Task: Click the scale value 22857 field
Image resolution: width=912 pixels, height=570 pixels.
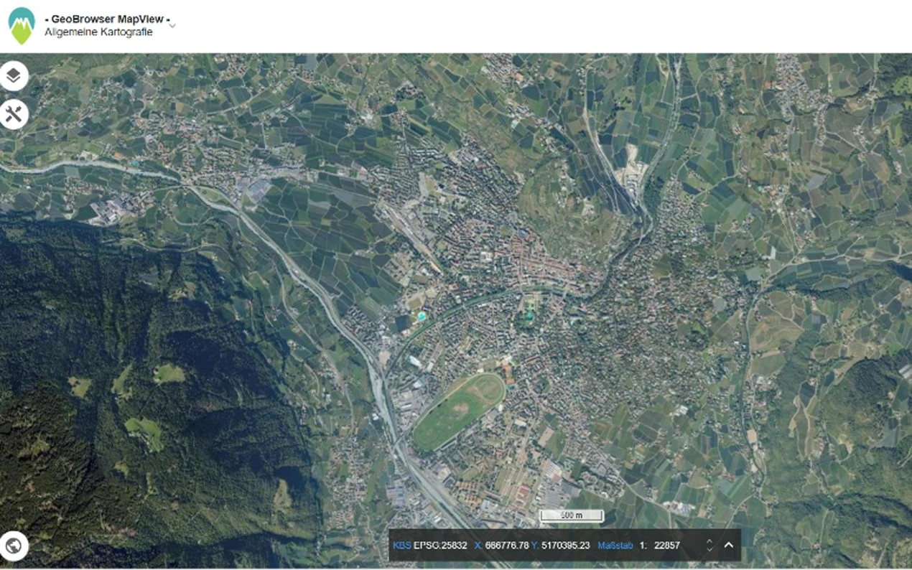Action: tap(666, 546)
